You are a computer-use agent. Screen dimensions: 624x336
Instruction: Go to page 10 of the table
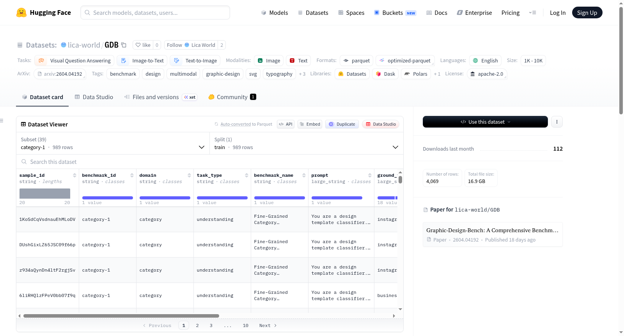tap(245, 325)
